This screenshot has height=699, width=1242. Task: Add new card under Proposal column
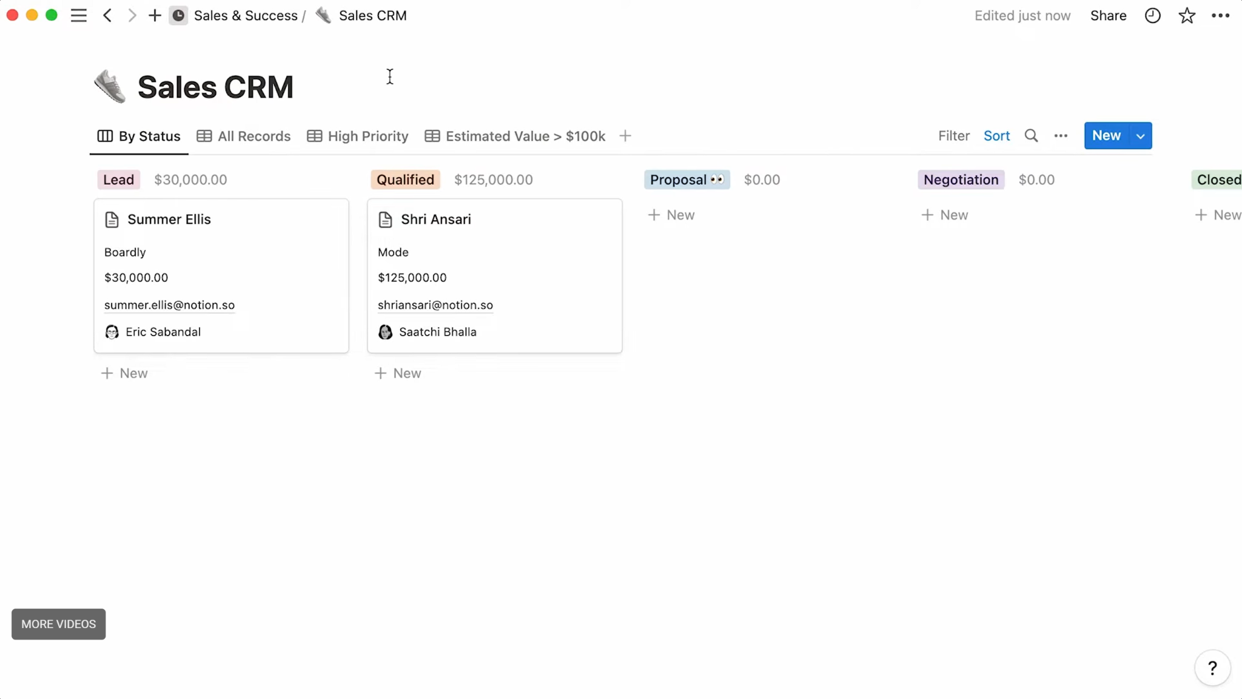tap(671, 215)
